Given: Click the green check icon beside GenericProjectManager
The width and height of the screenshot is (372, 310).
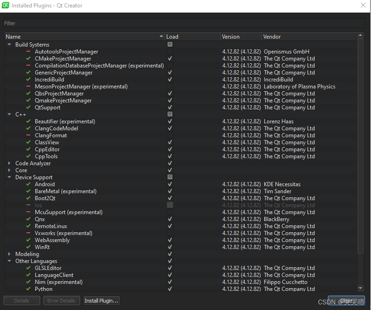Looking at the screenshot, I should point(28,73).
